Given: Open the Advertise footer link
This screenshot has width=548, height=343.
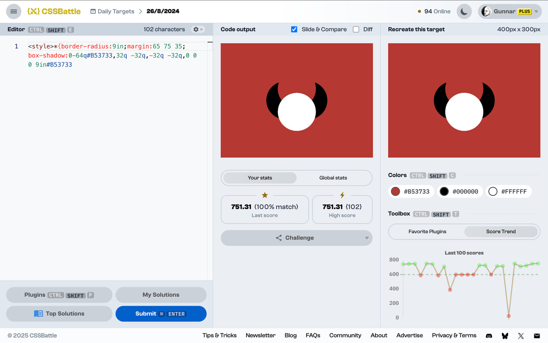Looking at the screenshot, I should (x=410, y=335).
